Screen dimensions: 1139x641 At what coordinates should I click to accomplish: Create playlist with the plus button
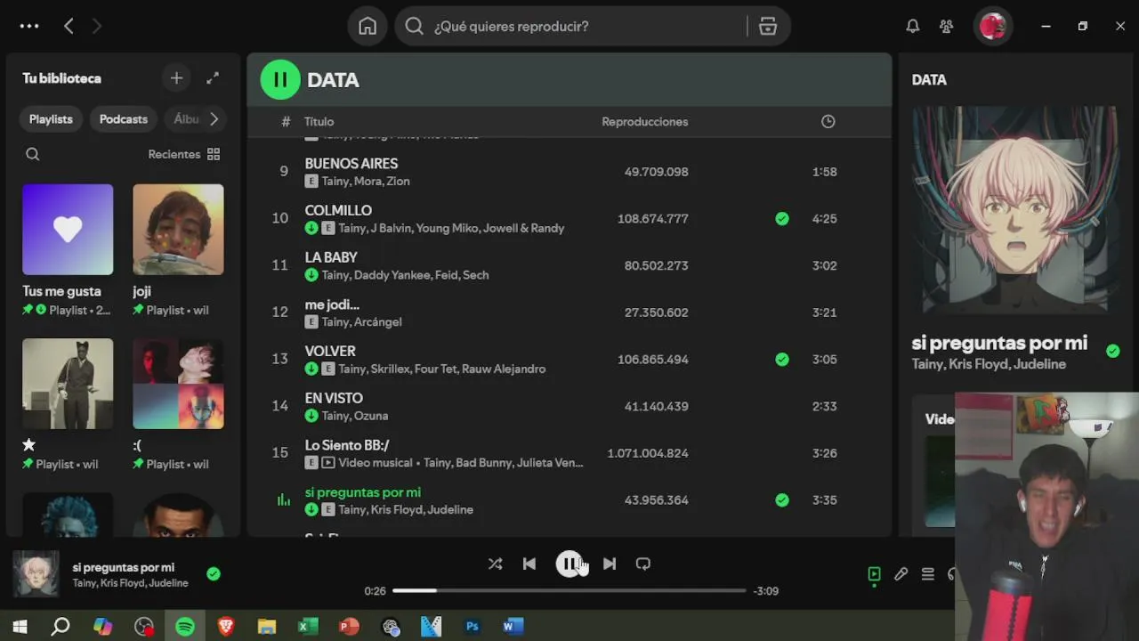pos(176,78)
